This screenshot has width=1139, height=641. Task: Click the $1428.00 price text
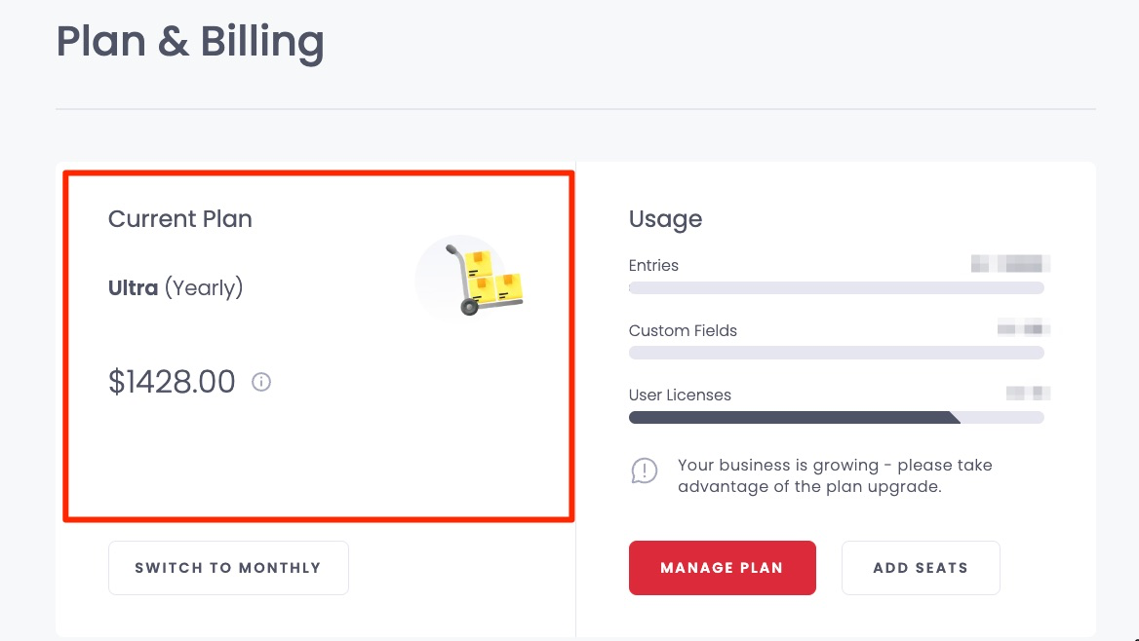[172, 382]
